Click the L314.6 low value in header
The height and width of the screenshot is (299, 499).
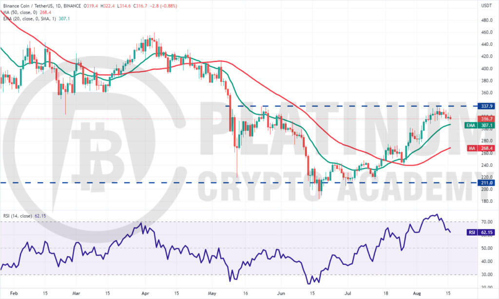(x=124, y=6)
